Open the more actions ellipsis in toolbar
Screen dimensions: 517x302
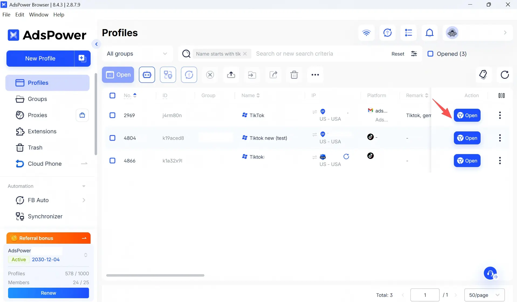click(x=315, y=75)
